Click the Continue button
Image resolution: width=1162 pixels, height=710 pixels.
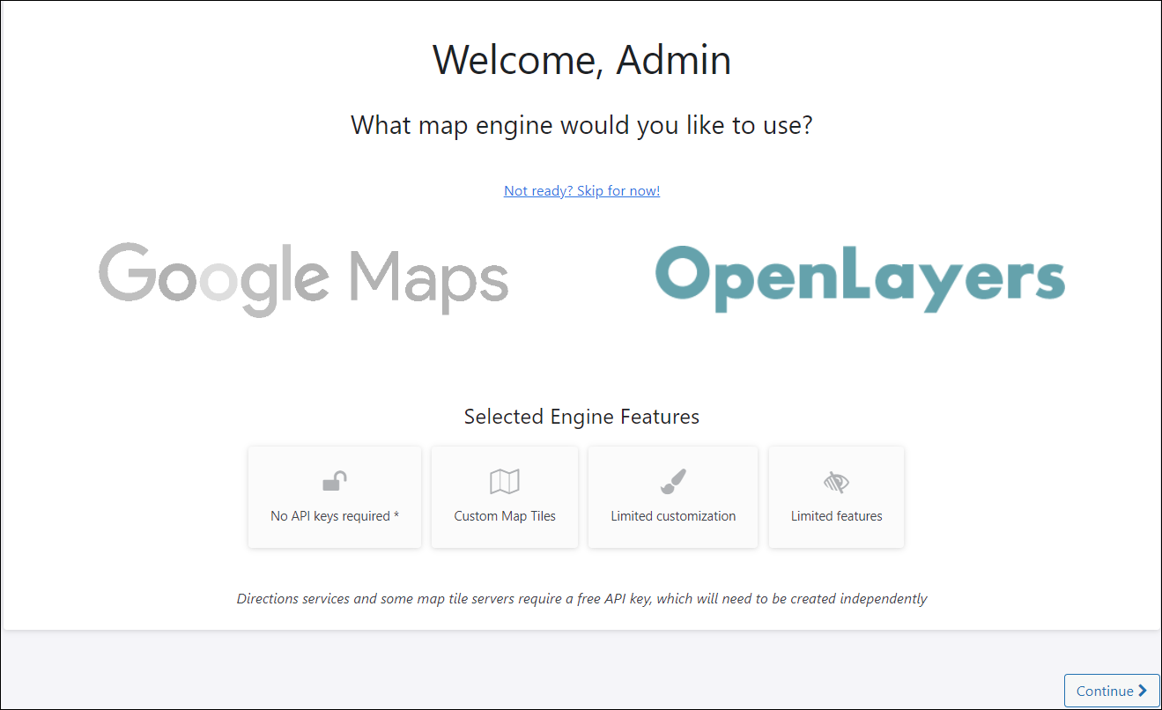coord(1112,691)
